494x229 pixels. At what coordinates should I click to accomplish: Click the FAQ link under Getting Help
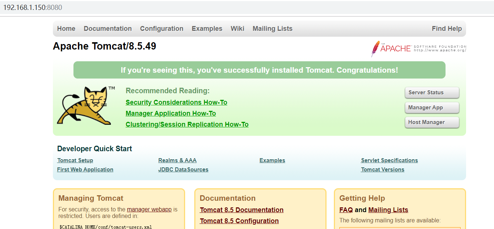tap(346, 210)
